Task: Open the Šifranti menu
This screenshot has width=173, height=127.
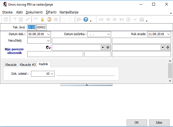Action: point(51,12)
